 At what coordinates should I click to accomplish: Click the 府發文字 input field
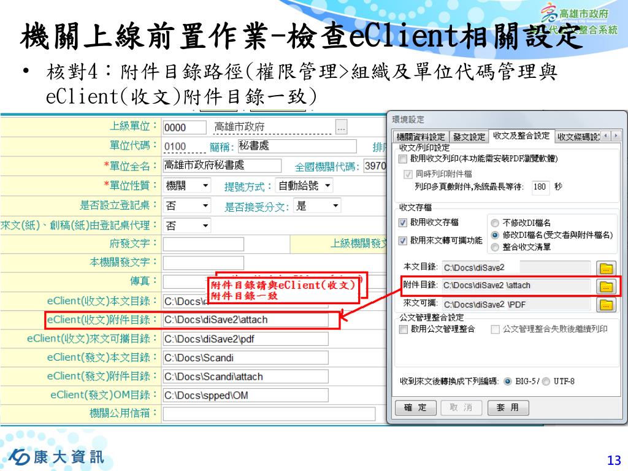point(204,244)
